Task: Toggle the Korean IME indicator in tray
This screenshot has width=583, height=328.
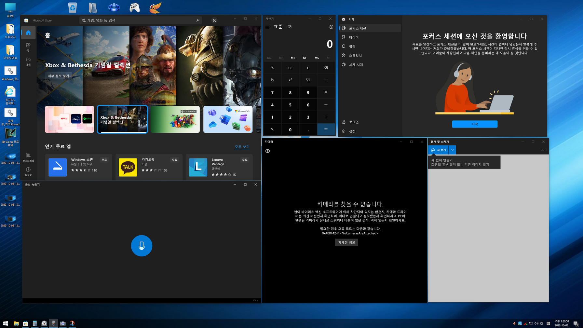Action: [548, 323]
